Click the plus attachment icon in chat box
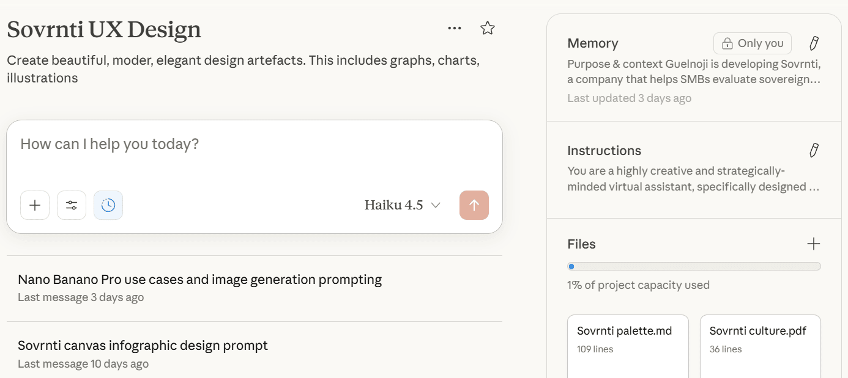This screenshot has height=378, width=848. [x=35, y=205]
